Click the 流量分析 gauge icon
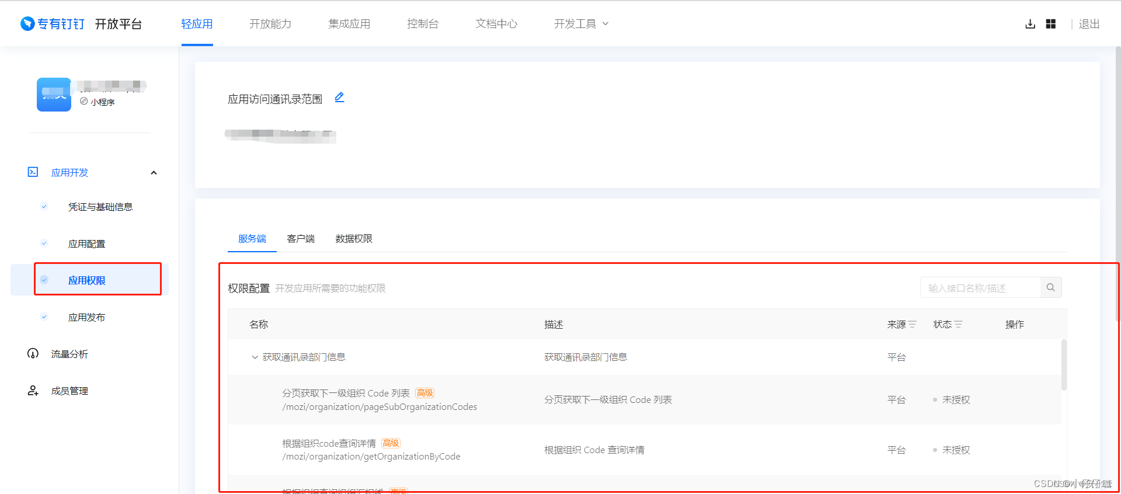 pos(33,353)
